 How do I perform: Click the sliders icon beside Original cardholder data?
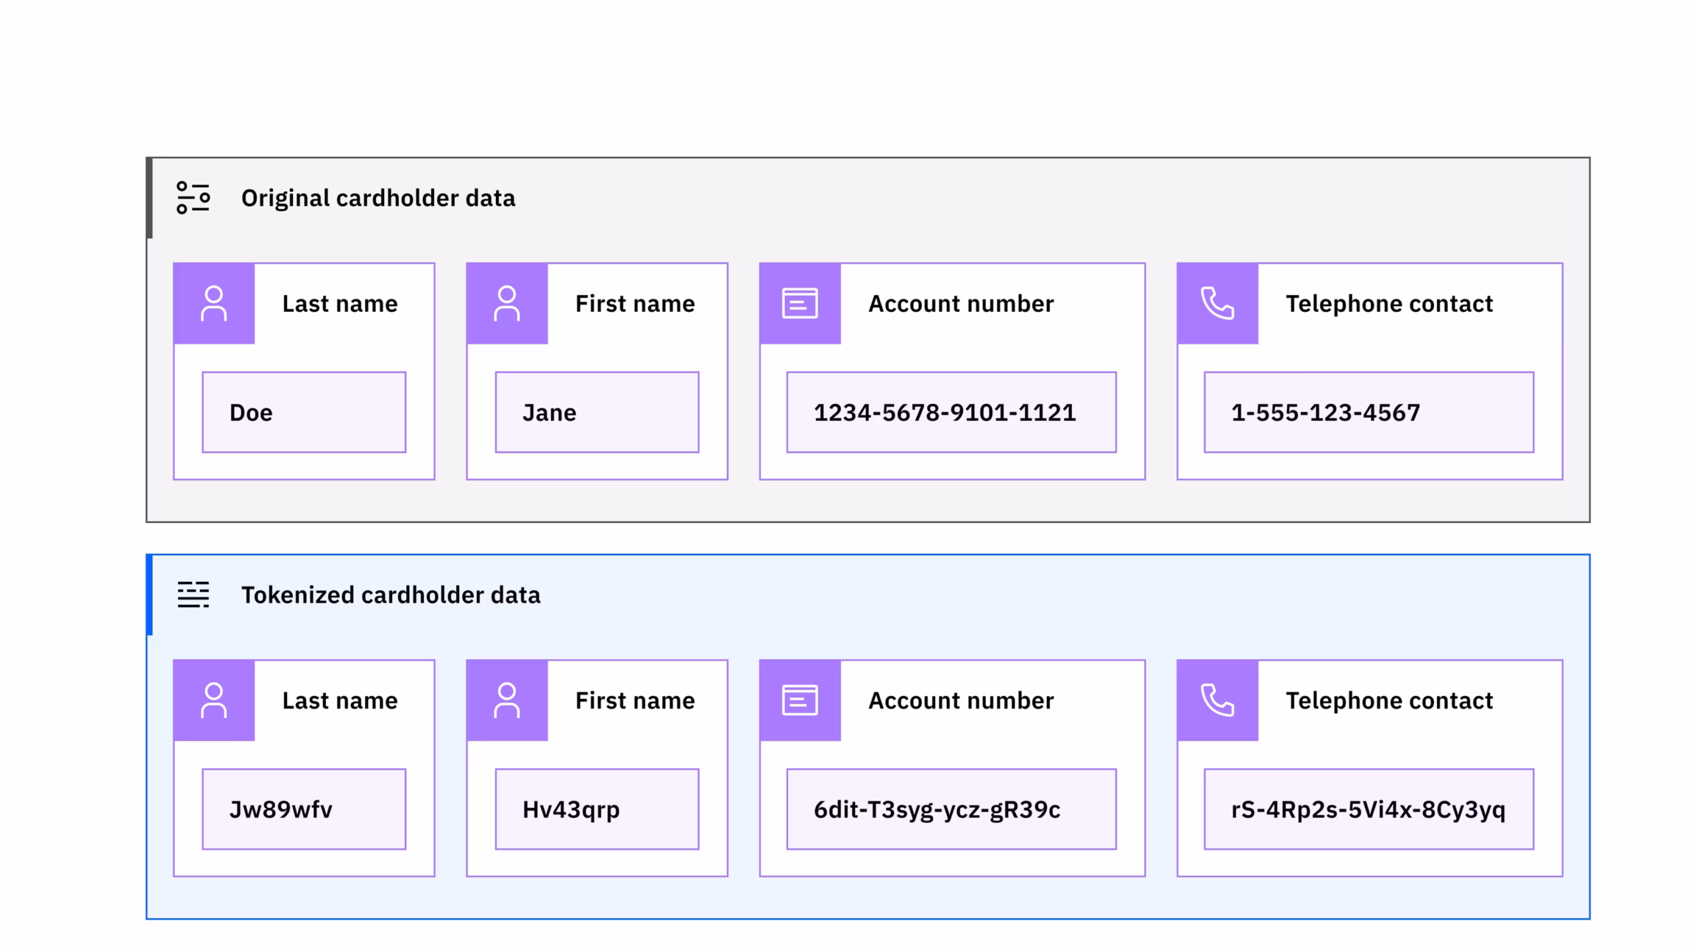(x=193, y=198)
